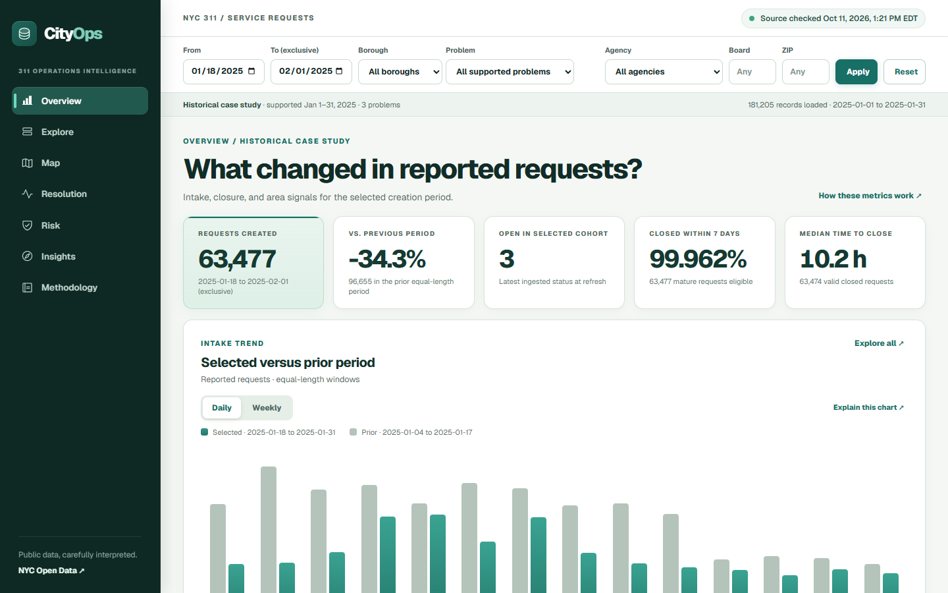Click the Insights compass icon
Image resolution: width=948 pixels, height=593 pixels.
pos(27,256)
